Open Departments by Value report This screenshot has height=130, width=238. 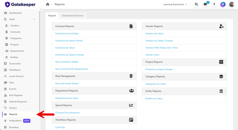pos(67,98)
